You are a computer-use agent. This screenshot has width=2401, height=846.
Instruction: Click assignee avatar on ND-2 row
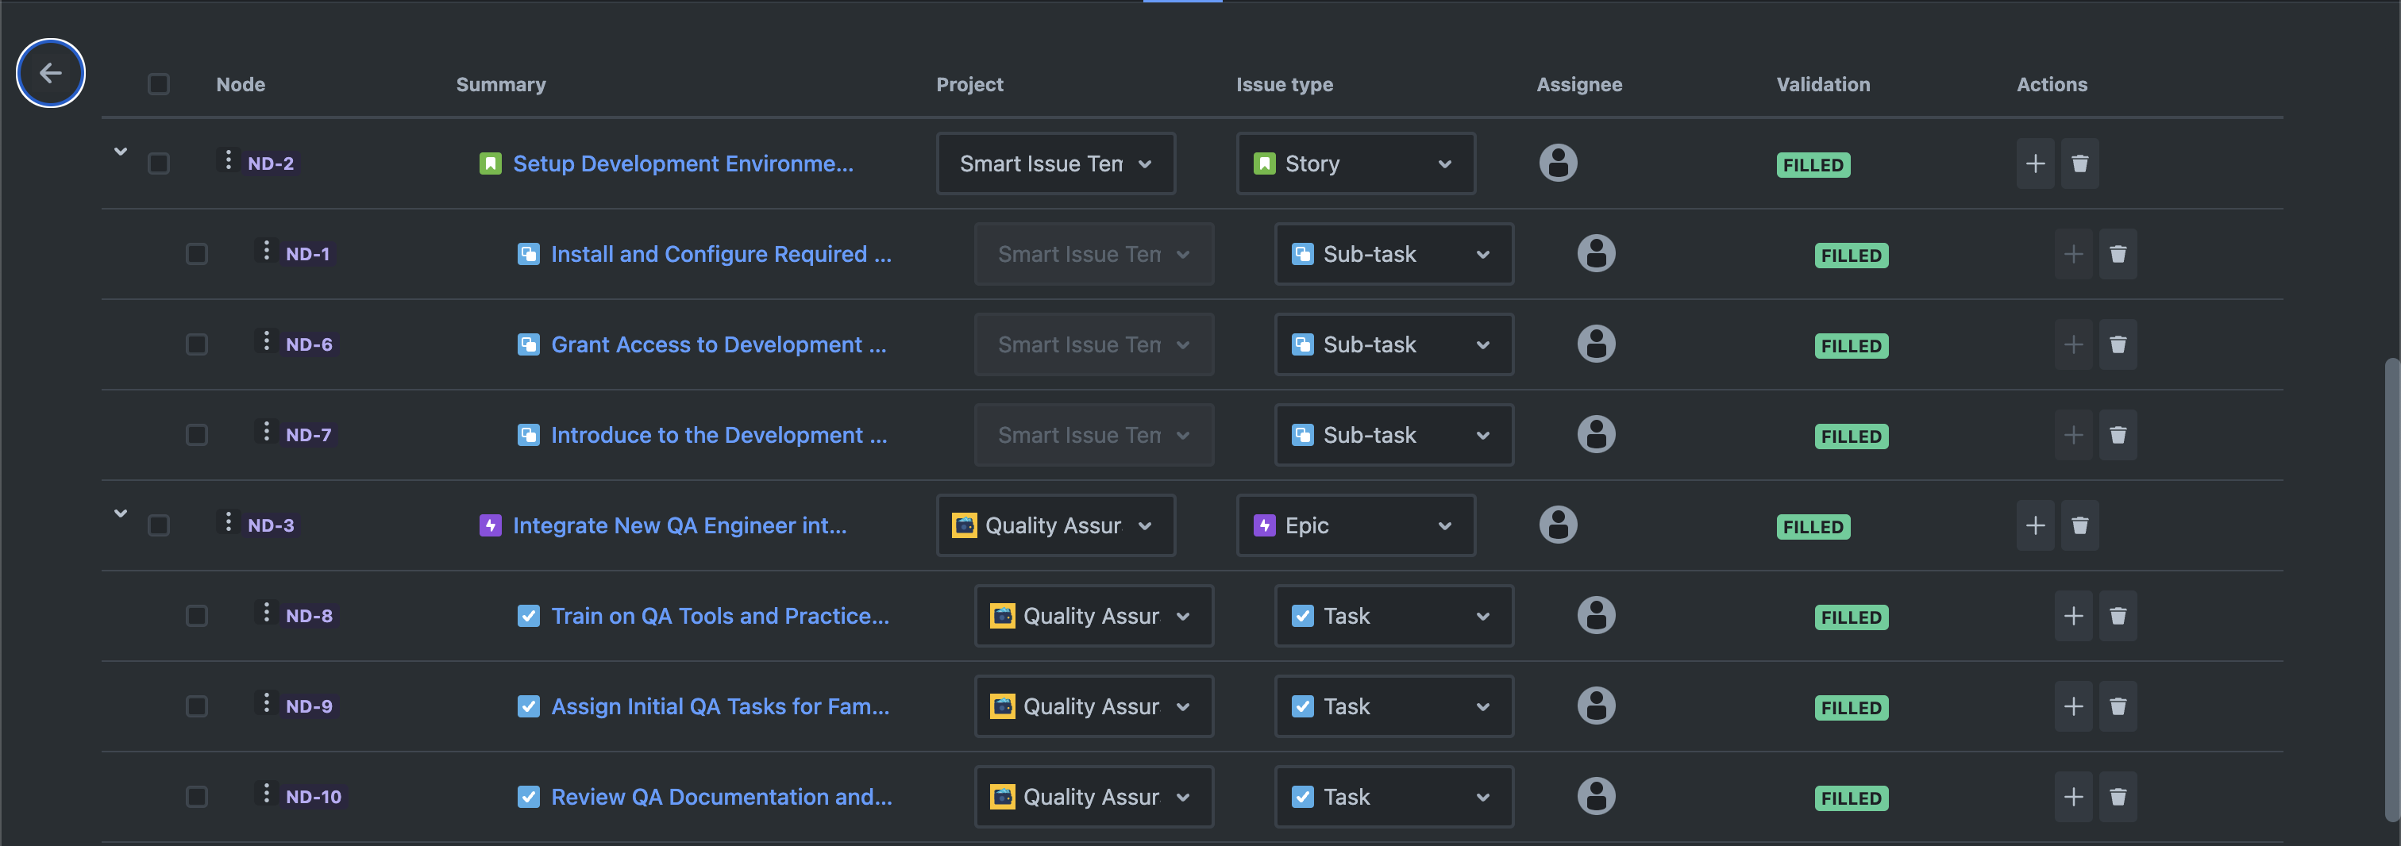pyautogui.click(x=1558, y=163)
